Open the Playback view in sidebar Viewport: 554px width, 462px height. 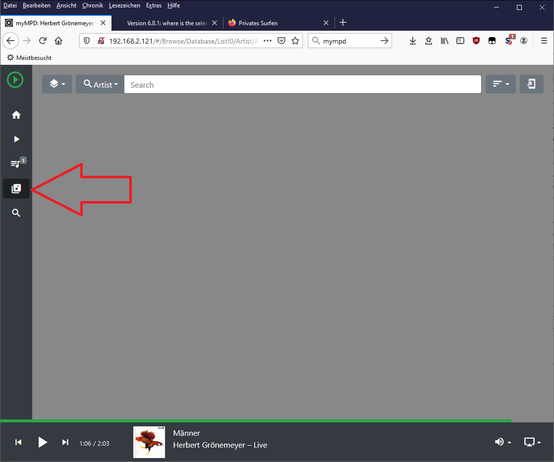click(x=16, y=139)
